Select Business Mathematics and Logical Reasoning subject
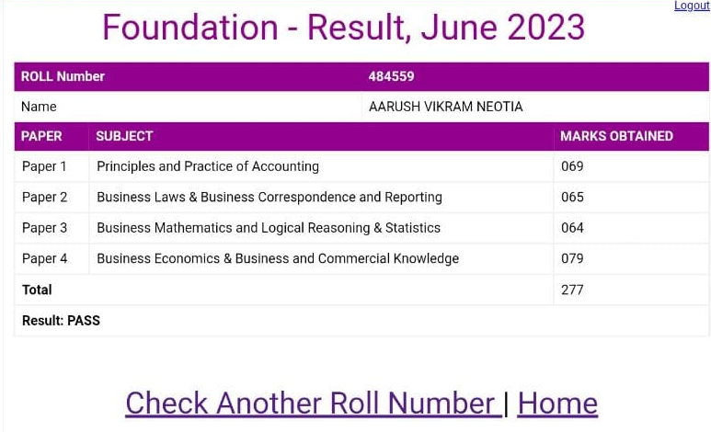Viewport: 711px width, 432px height. point(269,228)
